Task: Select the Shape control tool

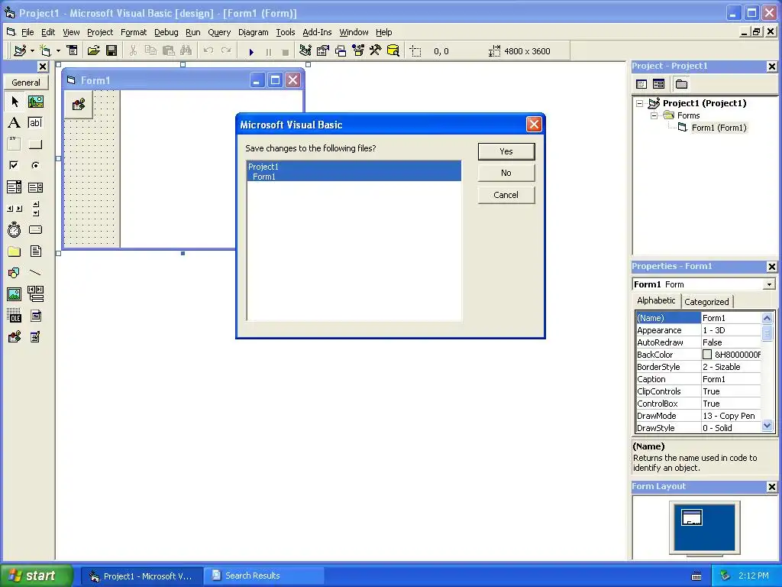Action: (x=15, y=273)
